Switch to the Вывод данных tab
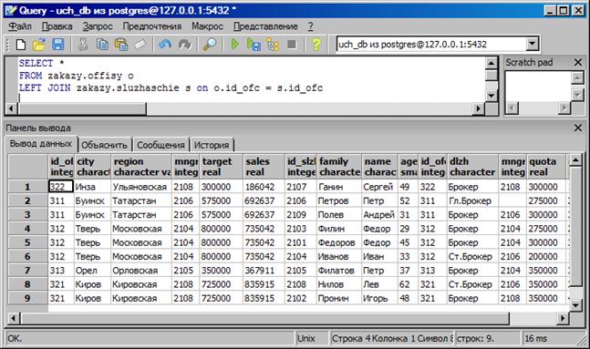The height and width of the screenshot is (349, 590). coord(41,144)
